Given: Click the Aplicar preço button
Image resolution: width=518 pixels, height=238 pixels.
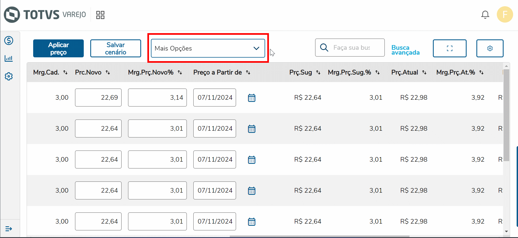Looking at the screenshot, I should tap(58, 48).
